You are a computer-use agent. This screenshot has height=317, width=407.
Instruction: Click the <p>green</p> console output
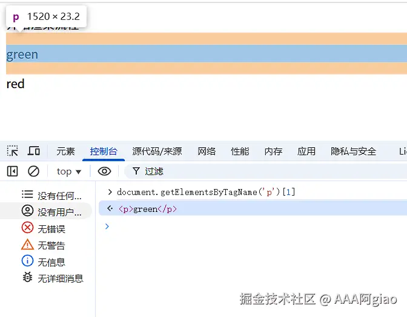[148, 209]
